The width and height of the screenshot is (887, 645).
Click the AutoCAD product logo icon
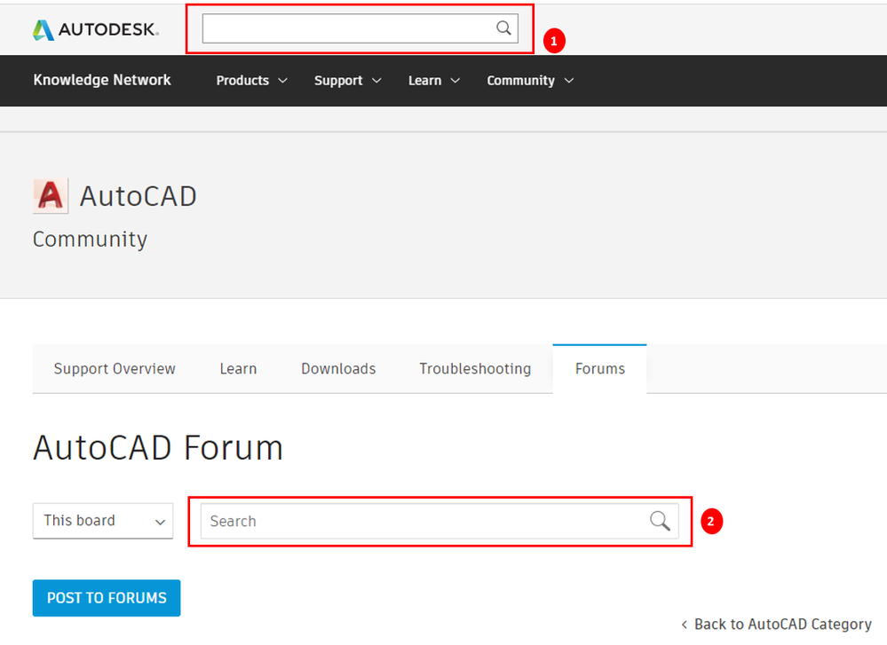(50, 194)
